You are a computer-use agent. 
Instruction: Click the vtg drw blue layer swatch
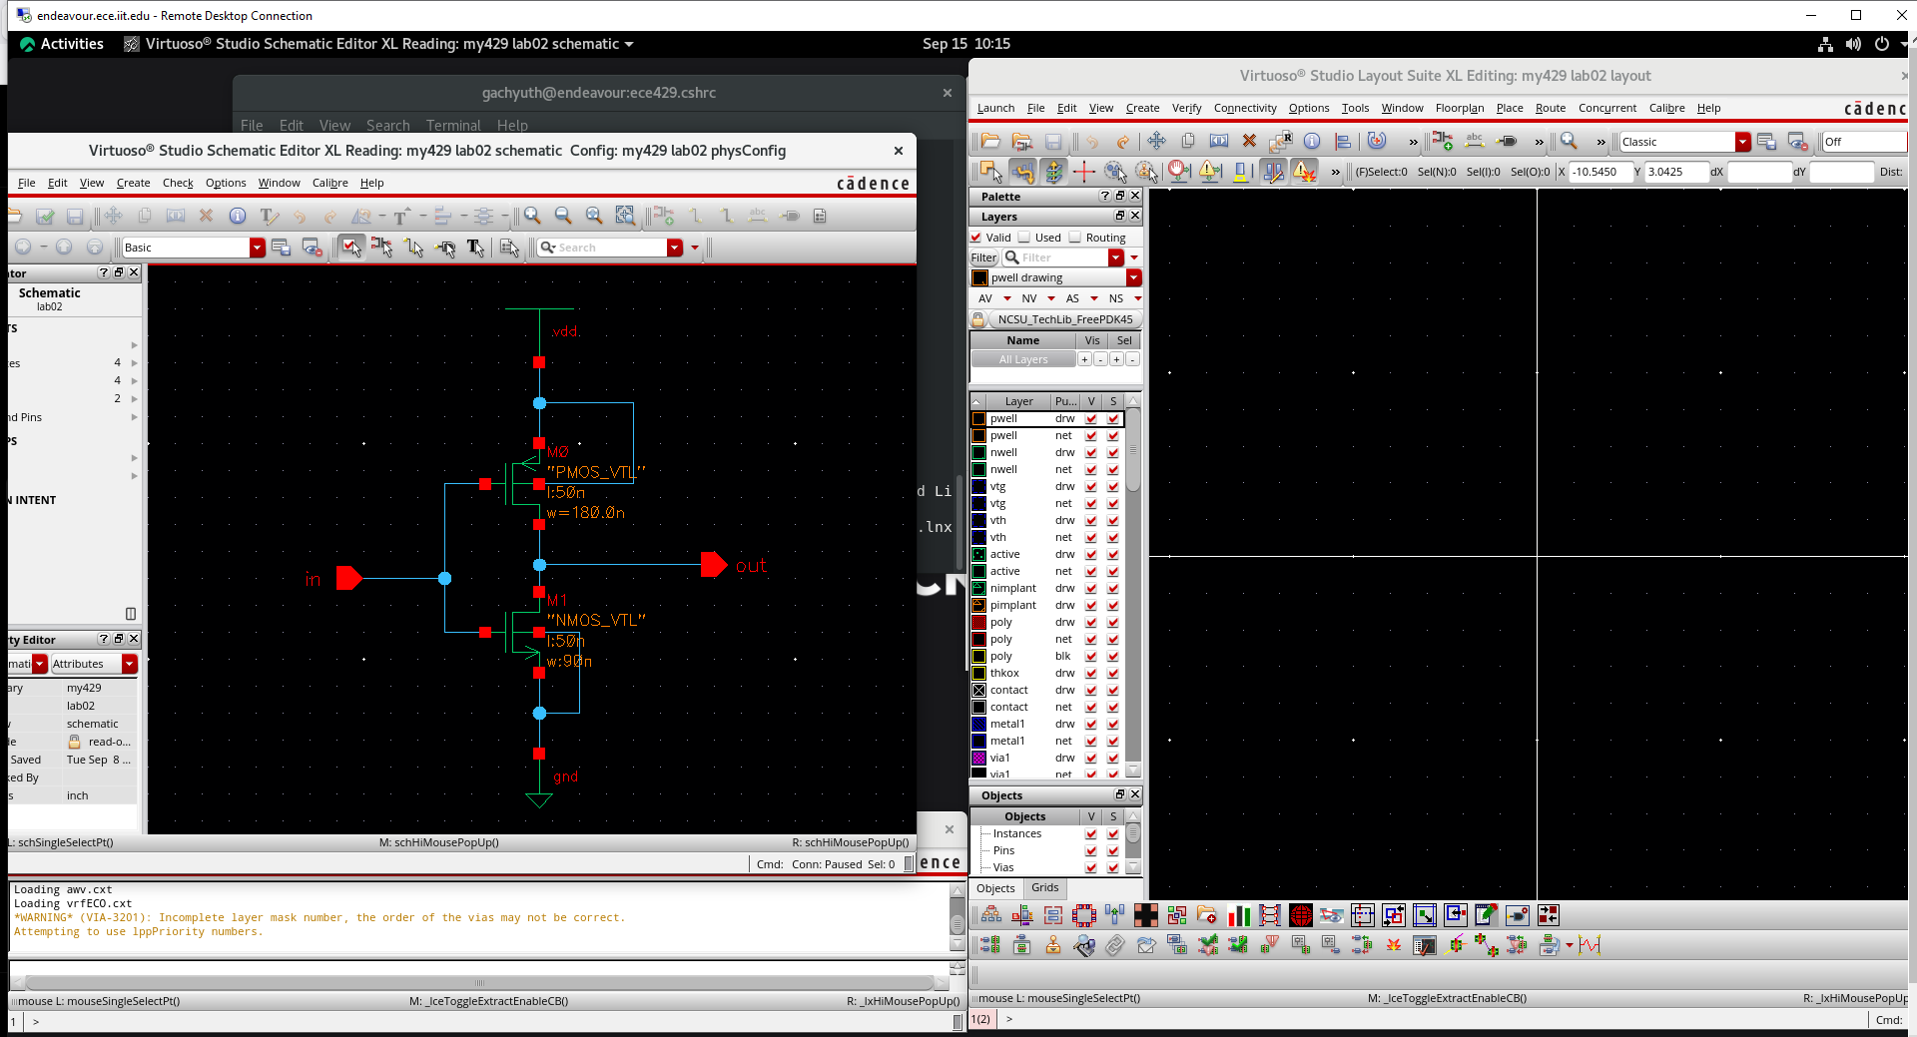979,487
